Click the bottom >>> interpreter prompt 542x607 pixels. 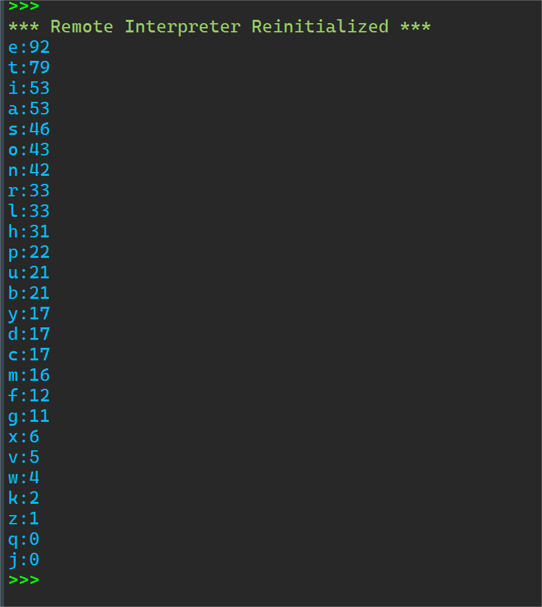click(x=24, y=579)
